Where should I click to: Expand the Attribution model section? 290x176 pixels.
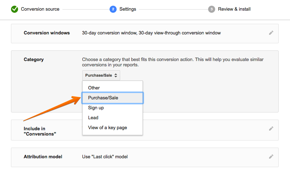coord(145,157)
